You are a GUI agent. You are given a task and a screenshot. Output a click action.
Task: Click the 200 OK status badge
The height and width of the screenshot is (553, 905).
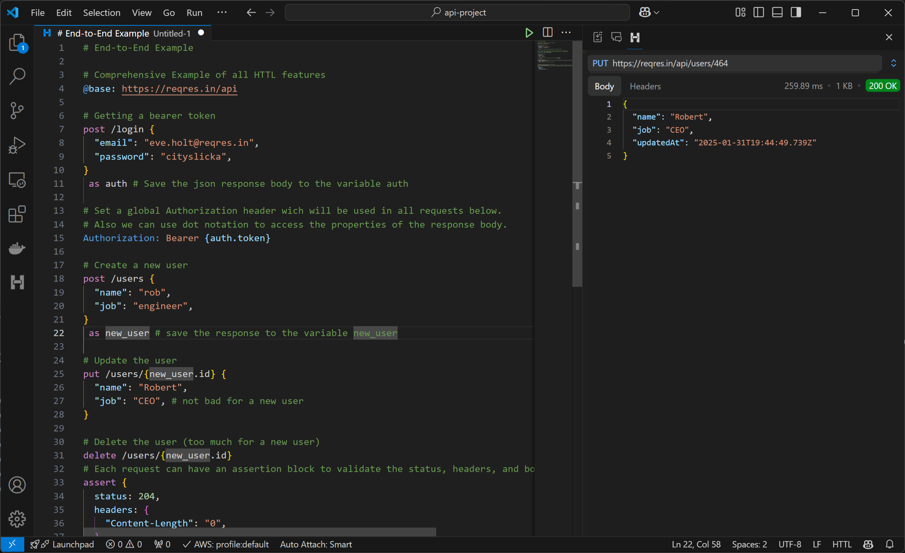(882, 86)
